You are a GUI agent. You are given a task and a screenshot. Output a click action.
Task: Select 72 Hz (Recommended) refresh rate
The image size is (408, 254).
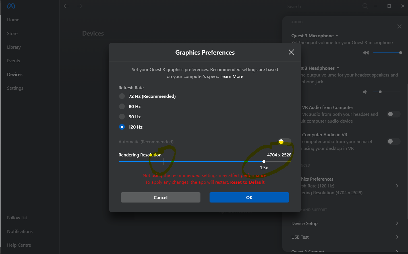(122, 96)
